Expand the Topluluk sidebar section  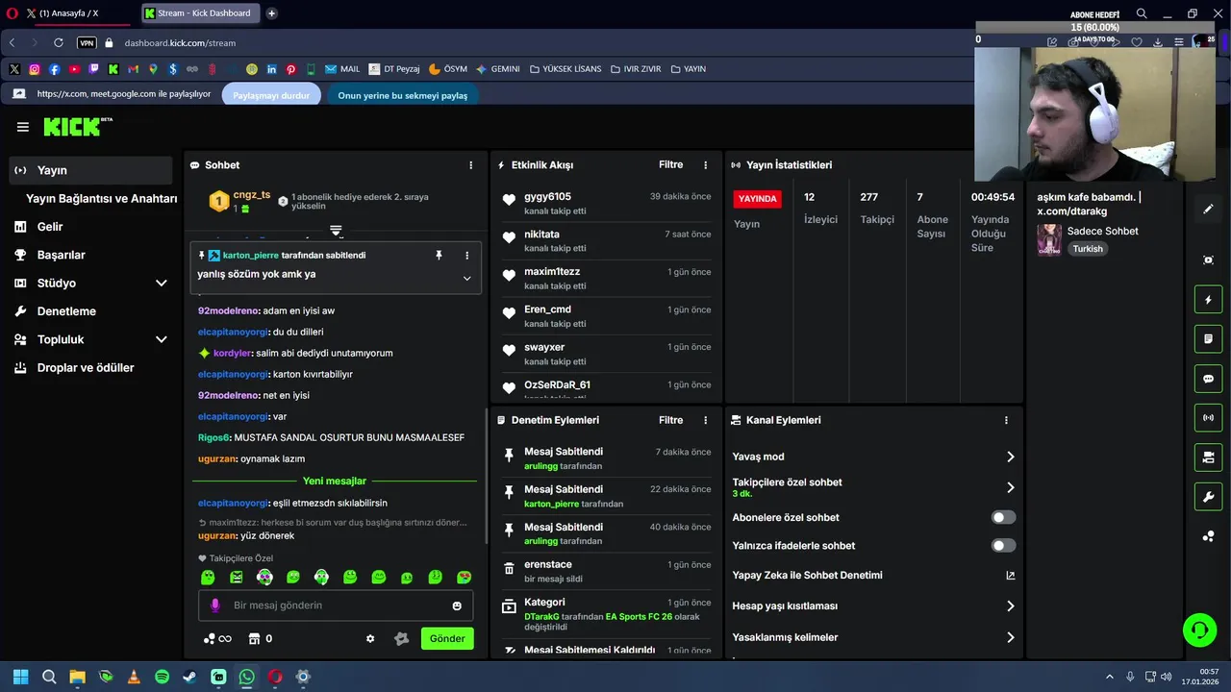162,339
